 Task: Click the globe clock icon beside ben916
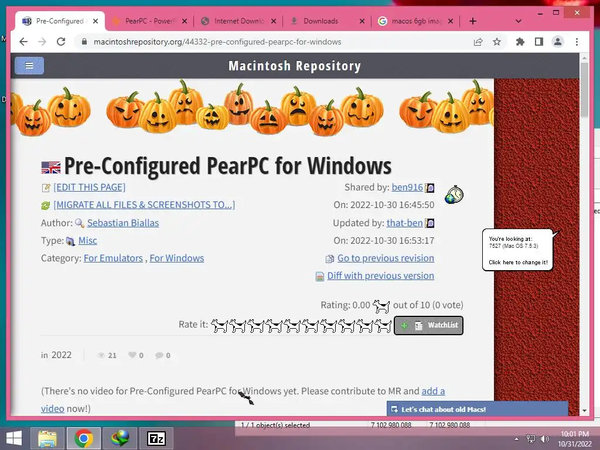point(454,195)
